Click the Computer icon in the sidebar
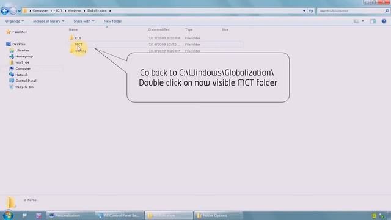 [12, 68]
